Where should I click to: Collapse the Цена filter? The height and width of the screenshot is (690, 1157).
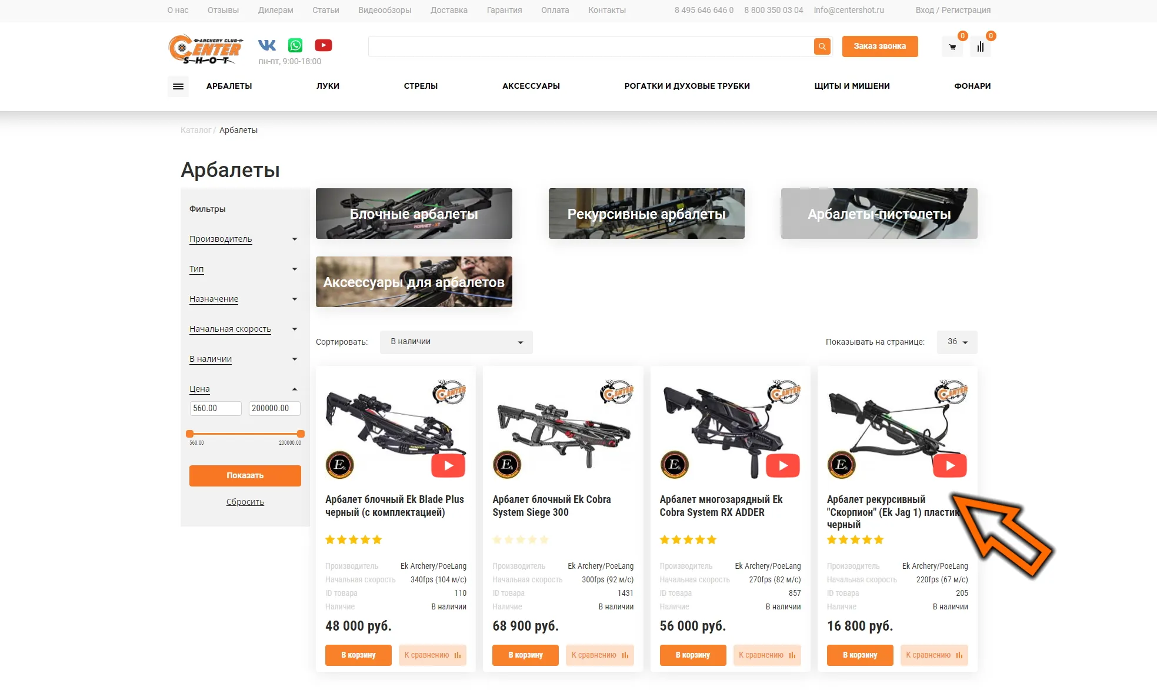tap(244, 389)
